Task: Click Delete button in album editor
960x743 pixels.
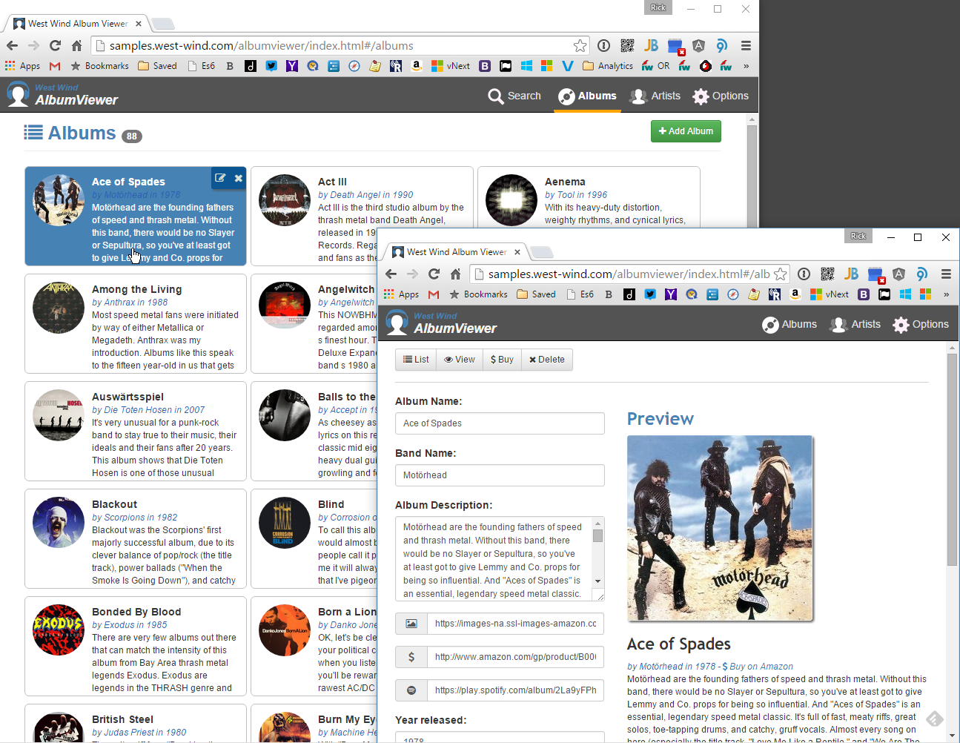Action: click(x=547, y=360)
